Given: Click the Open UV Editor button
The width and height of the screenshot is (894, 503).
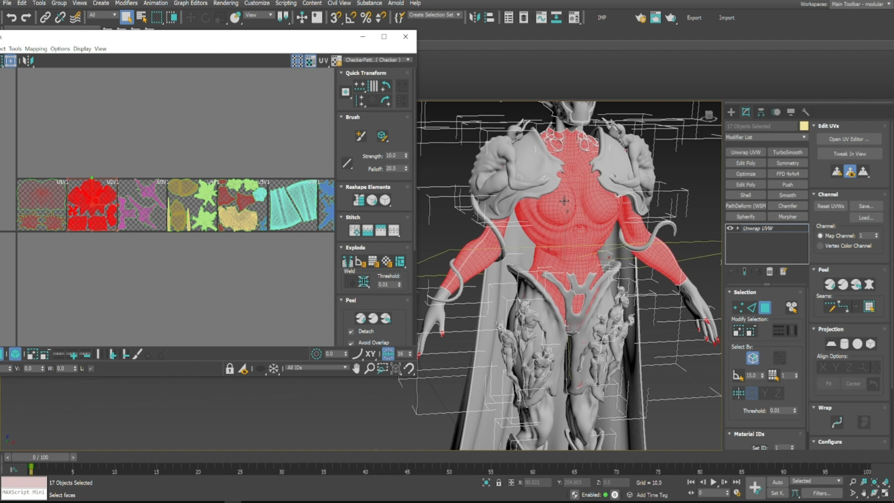Looking at the screenshot, I should [849, 139].
